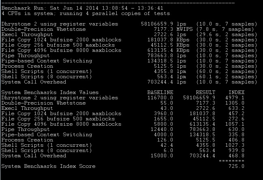Click File Copy 4096 index 1057.1
This screenshot has width=263, height=180.
235,124
